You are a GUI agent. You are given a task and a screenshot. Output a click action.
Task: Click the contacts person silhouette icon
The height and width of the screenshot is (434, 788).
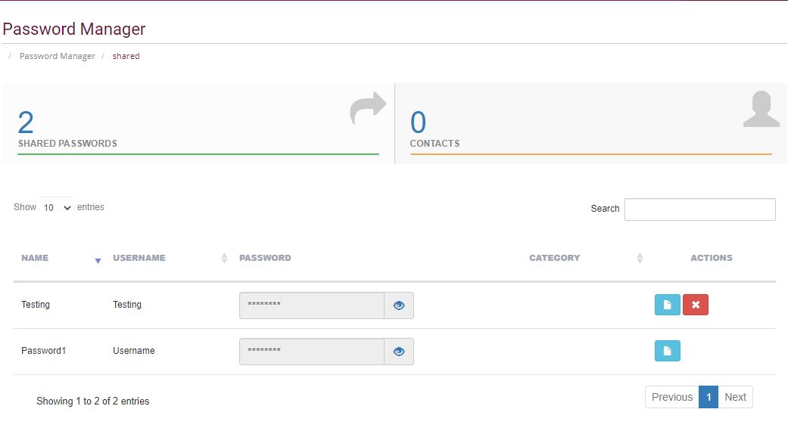point(762,109)
